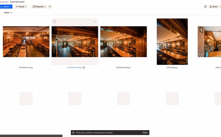Copy link using the chain icon
Viewport: 221px width, 137px height.
click(x=205, y=7)
